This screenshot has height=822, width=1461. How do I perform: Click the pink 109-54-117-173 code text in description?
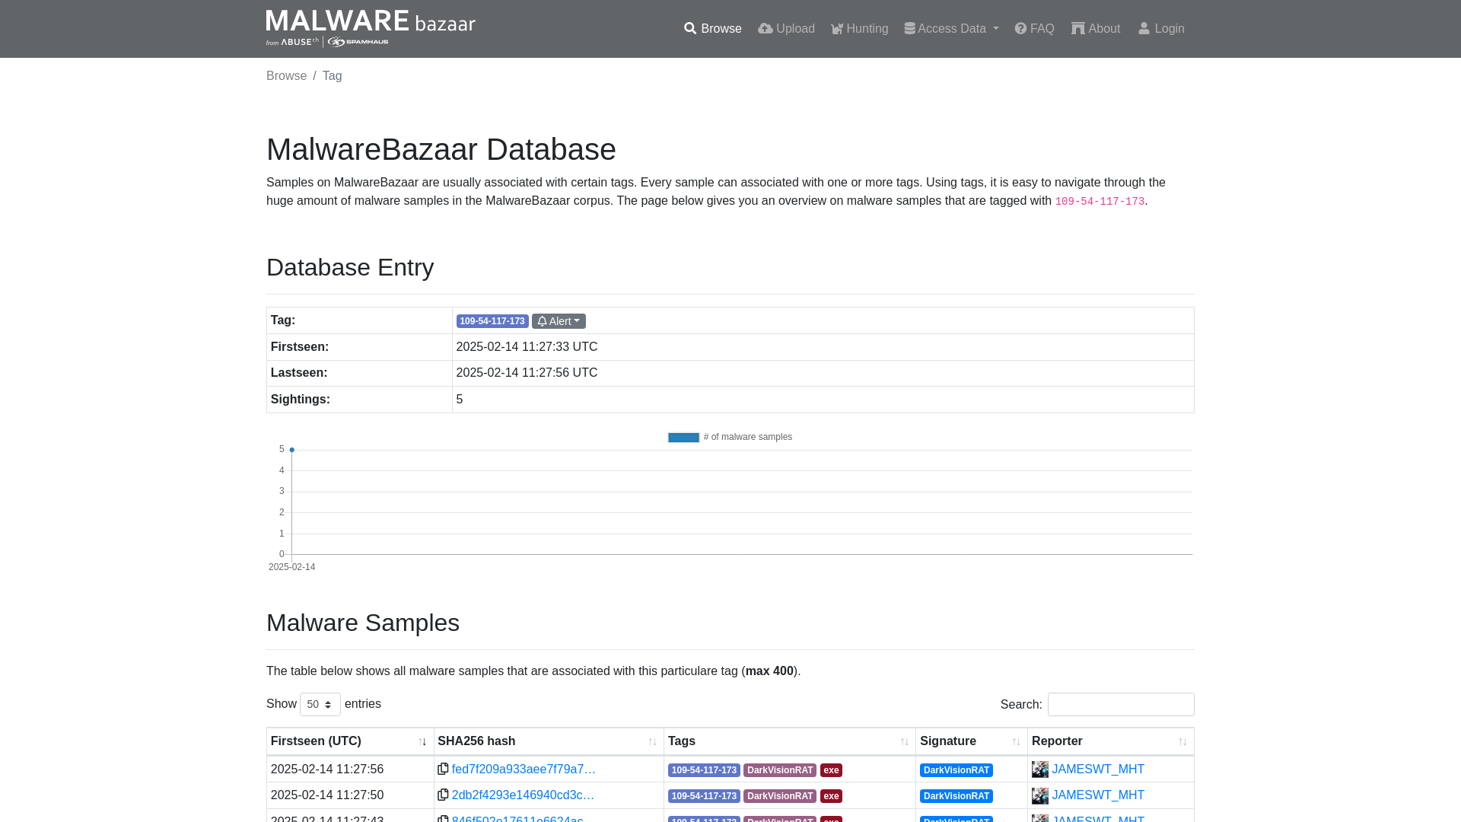(1100, 202)
